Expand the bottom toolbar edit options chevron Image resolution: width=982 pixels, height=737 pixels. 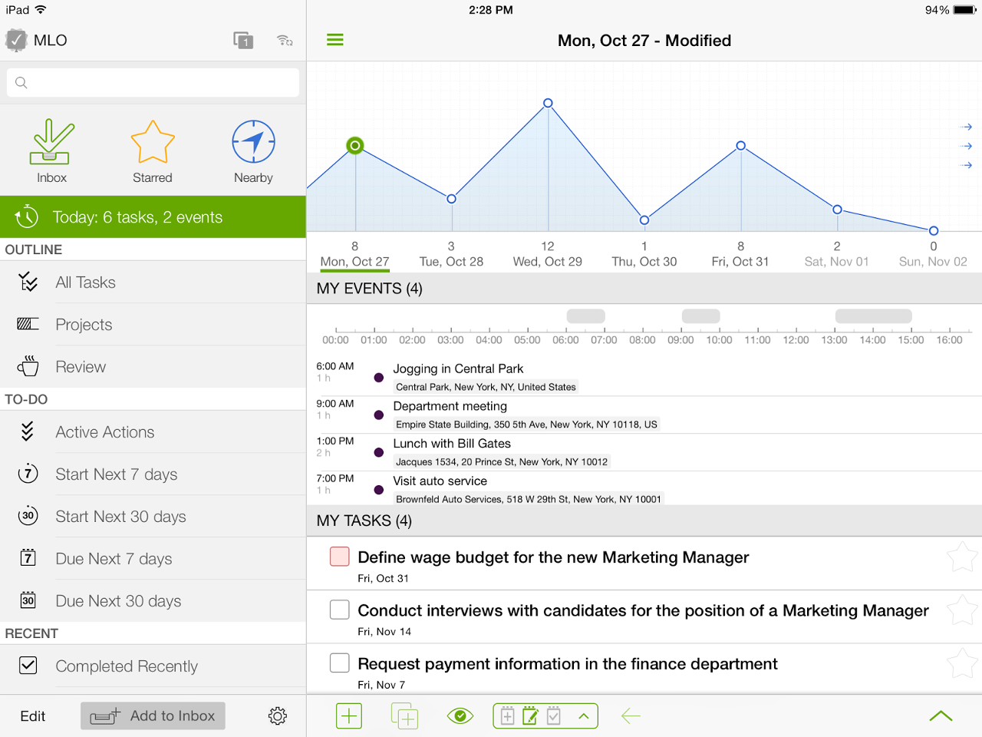584,716
